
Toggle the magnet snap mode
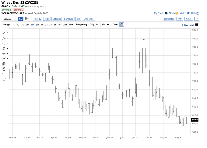4,64
